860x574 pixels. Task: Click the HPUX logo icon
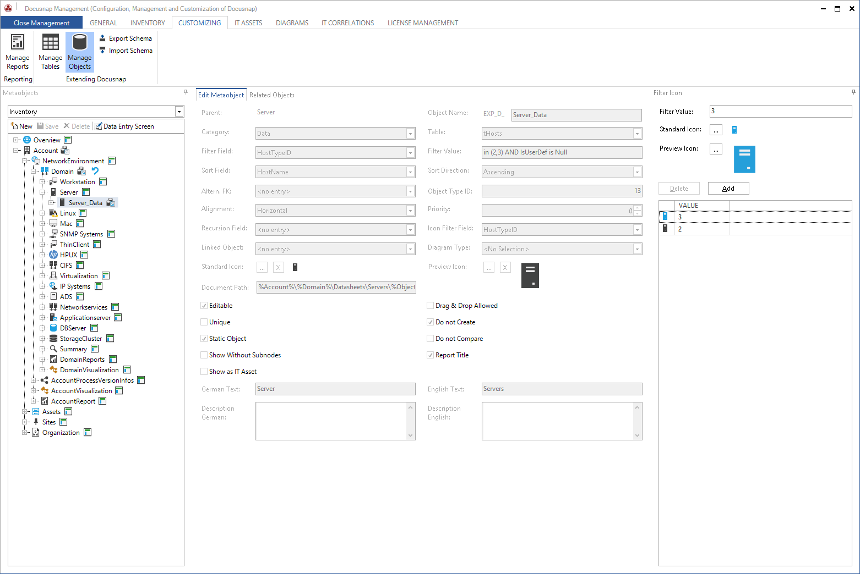[53, 255]
